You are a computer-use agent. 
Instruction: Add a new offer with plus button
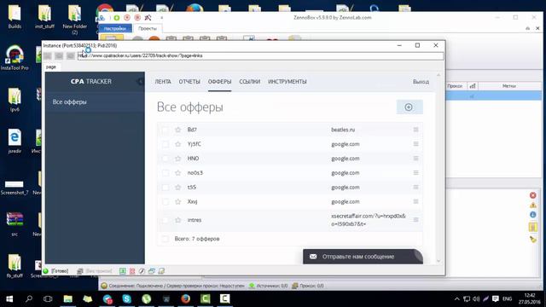coord(409,107)
